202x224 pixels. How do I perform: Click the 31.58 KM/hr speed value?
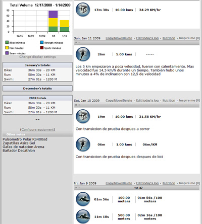click(x=150, y=117)
